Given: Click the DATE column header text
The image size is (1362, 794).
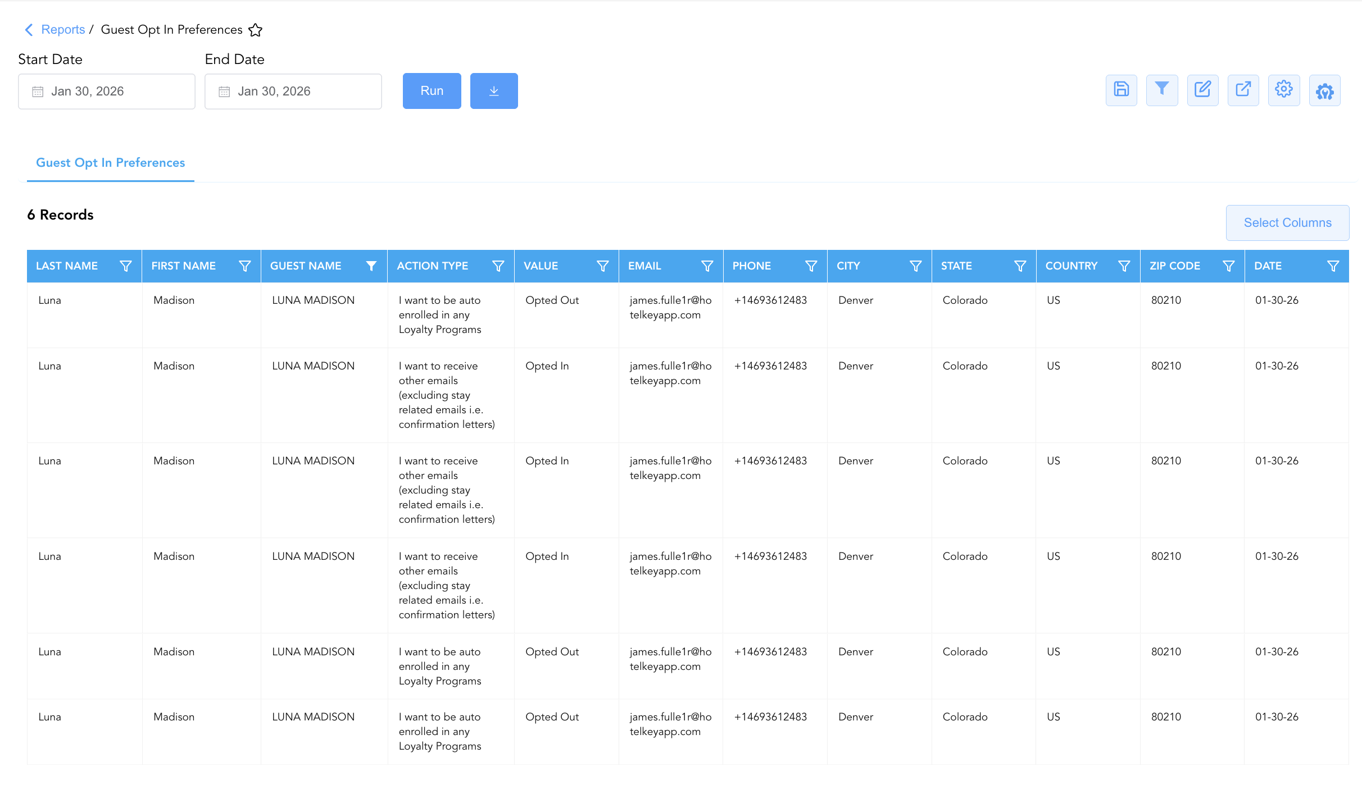Looking at the screenshot, I should point(1268,266).
